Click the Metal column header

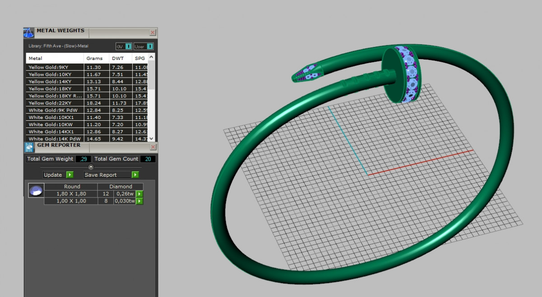pos(55,58)
